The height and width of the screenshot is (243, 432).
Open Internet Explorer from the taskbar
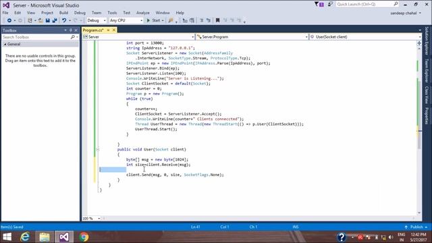25,237
